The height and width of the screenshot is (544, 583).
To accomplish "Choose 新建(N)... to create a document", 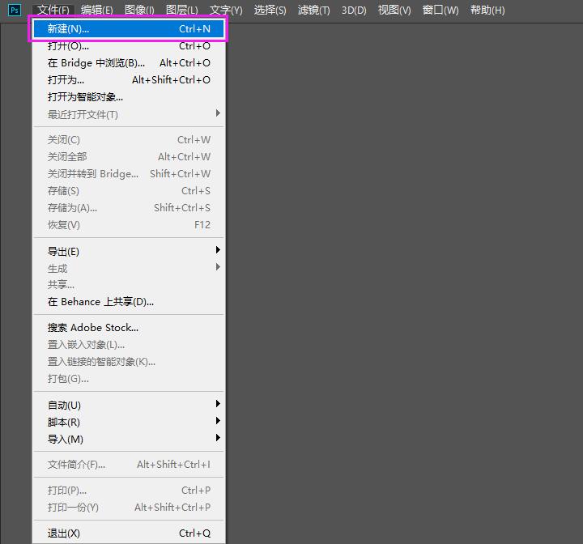I will coord(129,28).
